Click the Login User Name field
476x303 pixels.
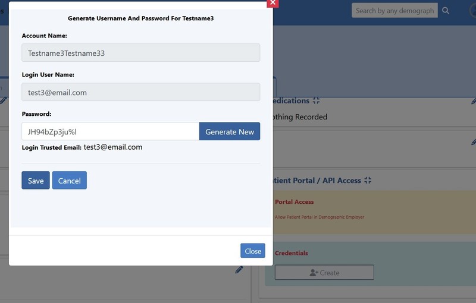[x=141, y=92]
